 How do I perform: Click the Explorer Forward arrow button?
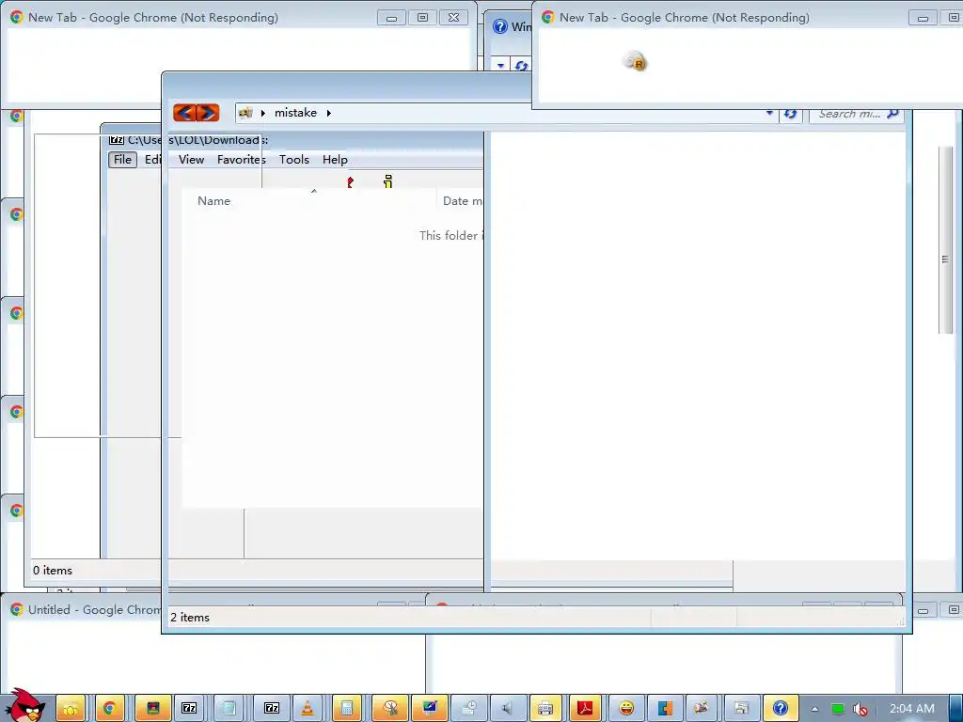[208, 113]
